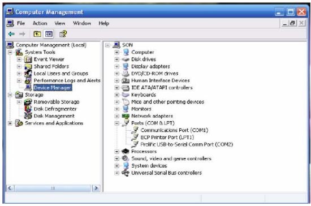Open the Window menu
This screenshot has height=206, width=311.
(82, 23)
